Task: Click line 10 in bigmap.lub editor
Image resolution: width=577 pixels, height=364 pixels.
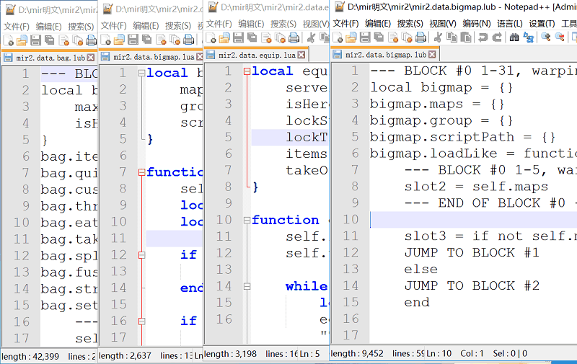Action: tap(469, 220)
